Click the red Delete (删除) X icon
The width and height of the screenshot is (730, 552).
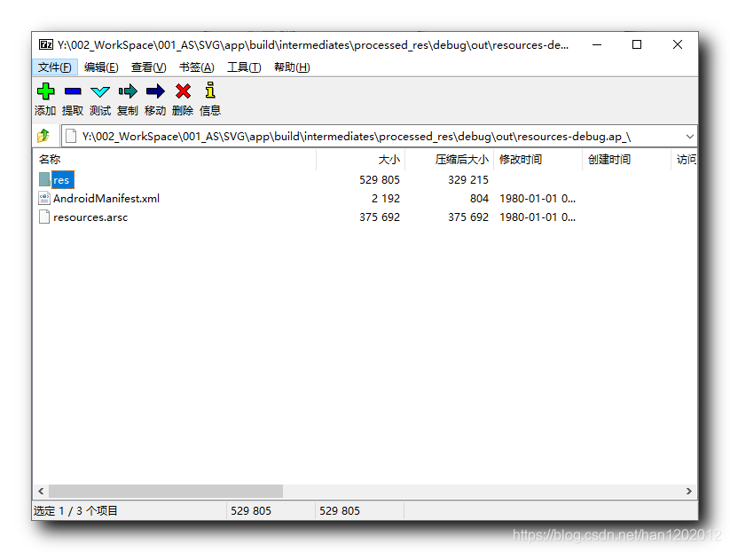[x=183, y=91]
